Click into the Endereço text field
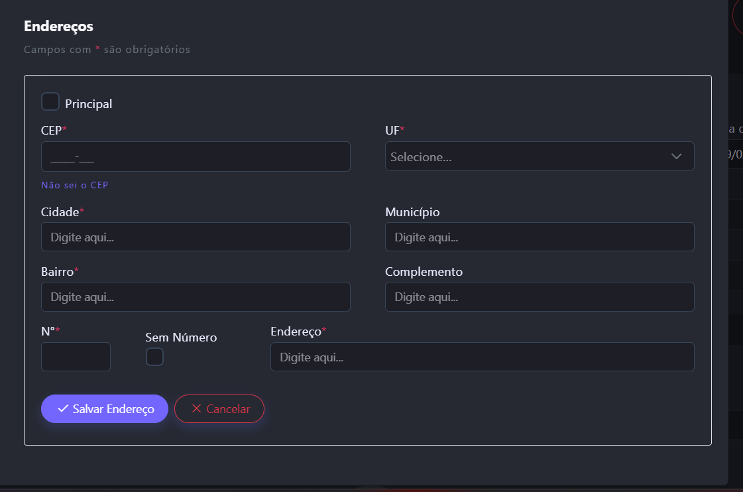The width and height of the screenshot is (743, 492). pos(482,357)
